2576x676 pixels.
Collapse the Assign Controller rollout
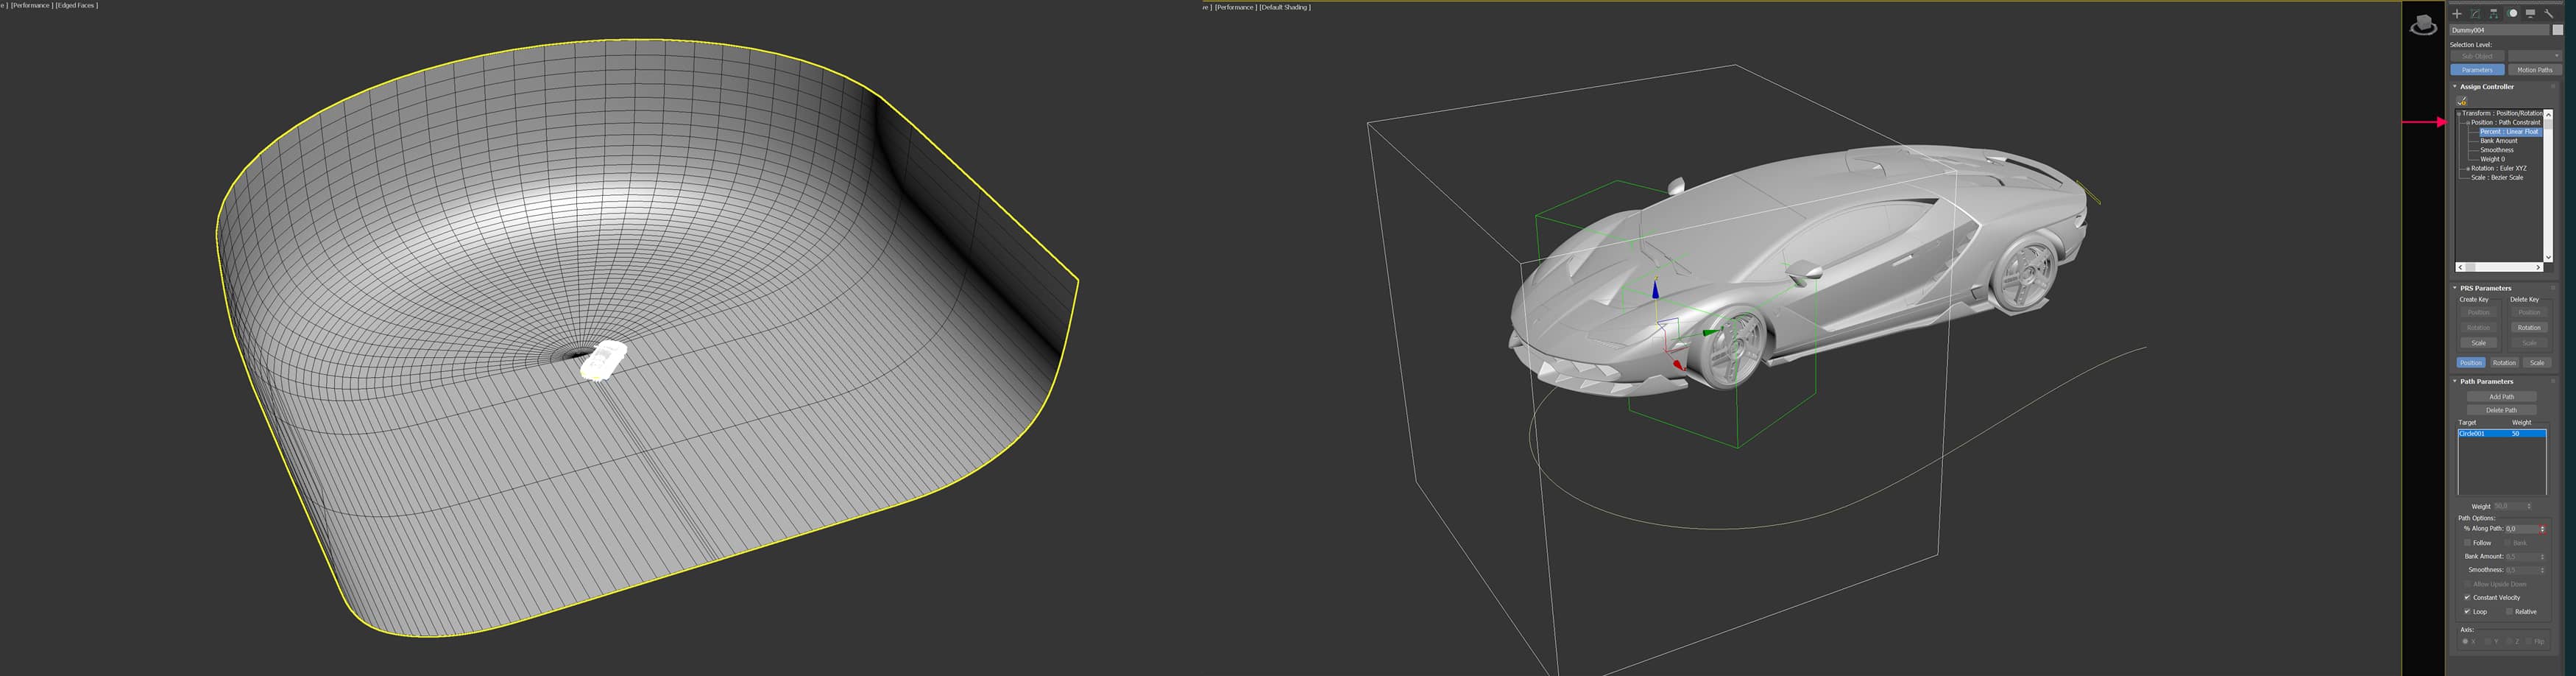point(2455,87)
